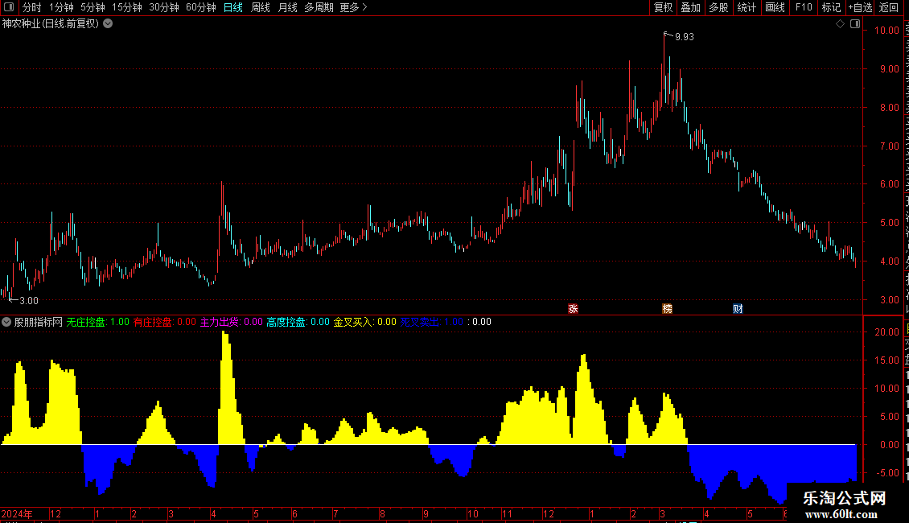Image resolution: width=909 pixels, height=523 pixels.
Task: Click the 叠加 overlay button
Action: point(690,7)
